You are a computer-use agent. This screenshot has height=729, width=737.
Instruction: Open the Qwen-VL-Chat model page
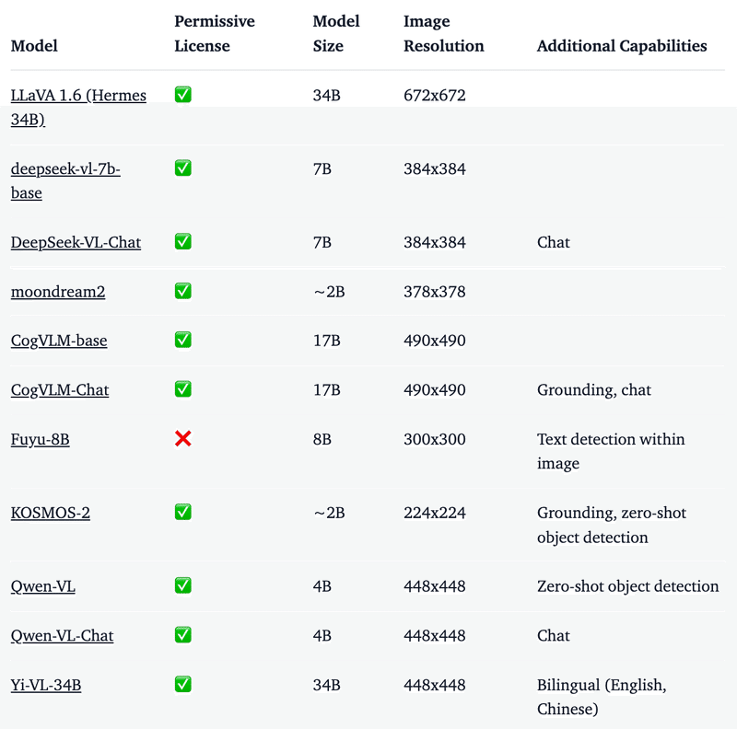(x=63, y=636)
